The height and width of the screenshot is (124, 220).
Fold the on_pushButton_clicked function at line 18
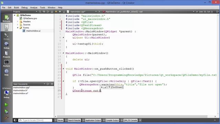point(63,69)
